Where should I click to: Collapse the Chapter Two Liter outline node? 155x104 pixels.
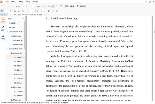point(7,49)
